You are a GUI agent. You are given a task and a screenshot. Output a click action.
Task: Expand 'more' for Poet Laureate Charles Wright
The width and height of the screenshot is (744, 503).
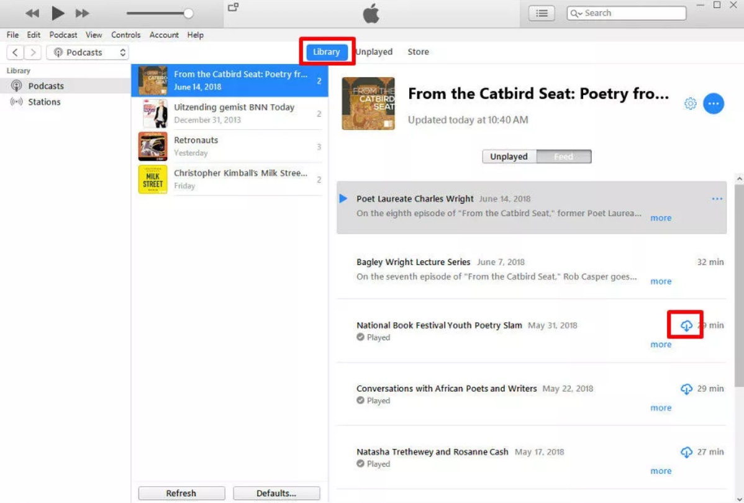tap(661, 218)
